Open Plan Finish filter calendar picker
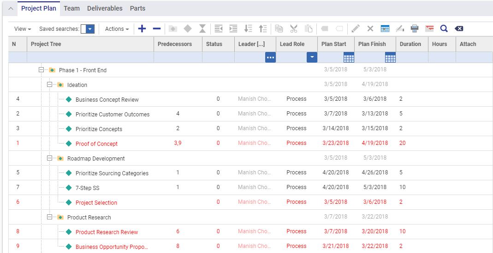Screen dimensions: 493x253 point(390,57)
